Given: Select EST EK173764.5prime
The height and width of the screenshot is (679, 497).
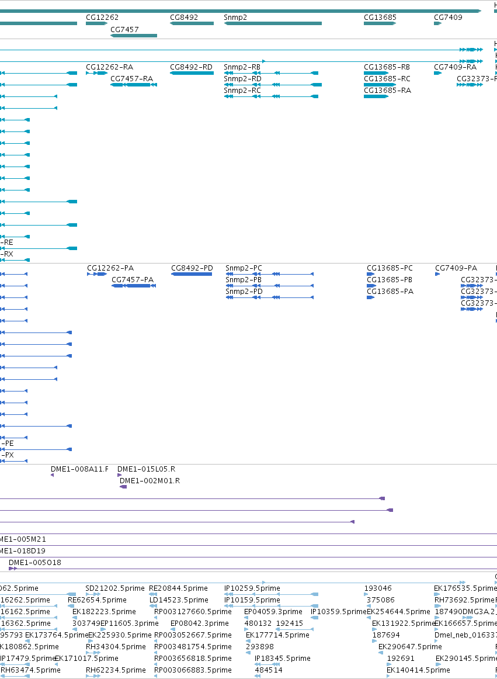Looking at the screenshot, I should click(x=57, y=635).
